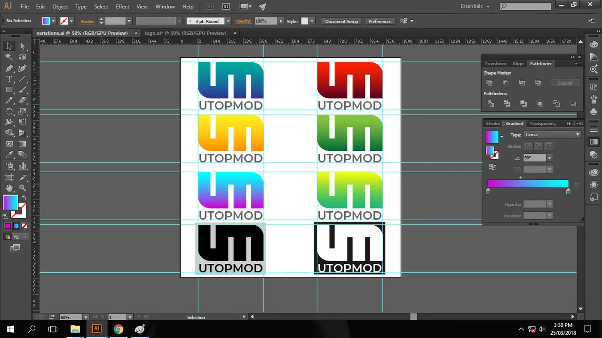The width and height of the screenshot is (602, 338).
Task: Click the Minus Front shape mode icon
Action: [505, 83]
